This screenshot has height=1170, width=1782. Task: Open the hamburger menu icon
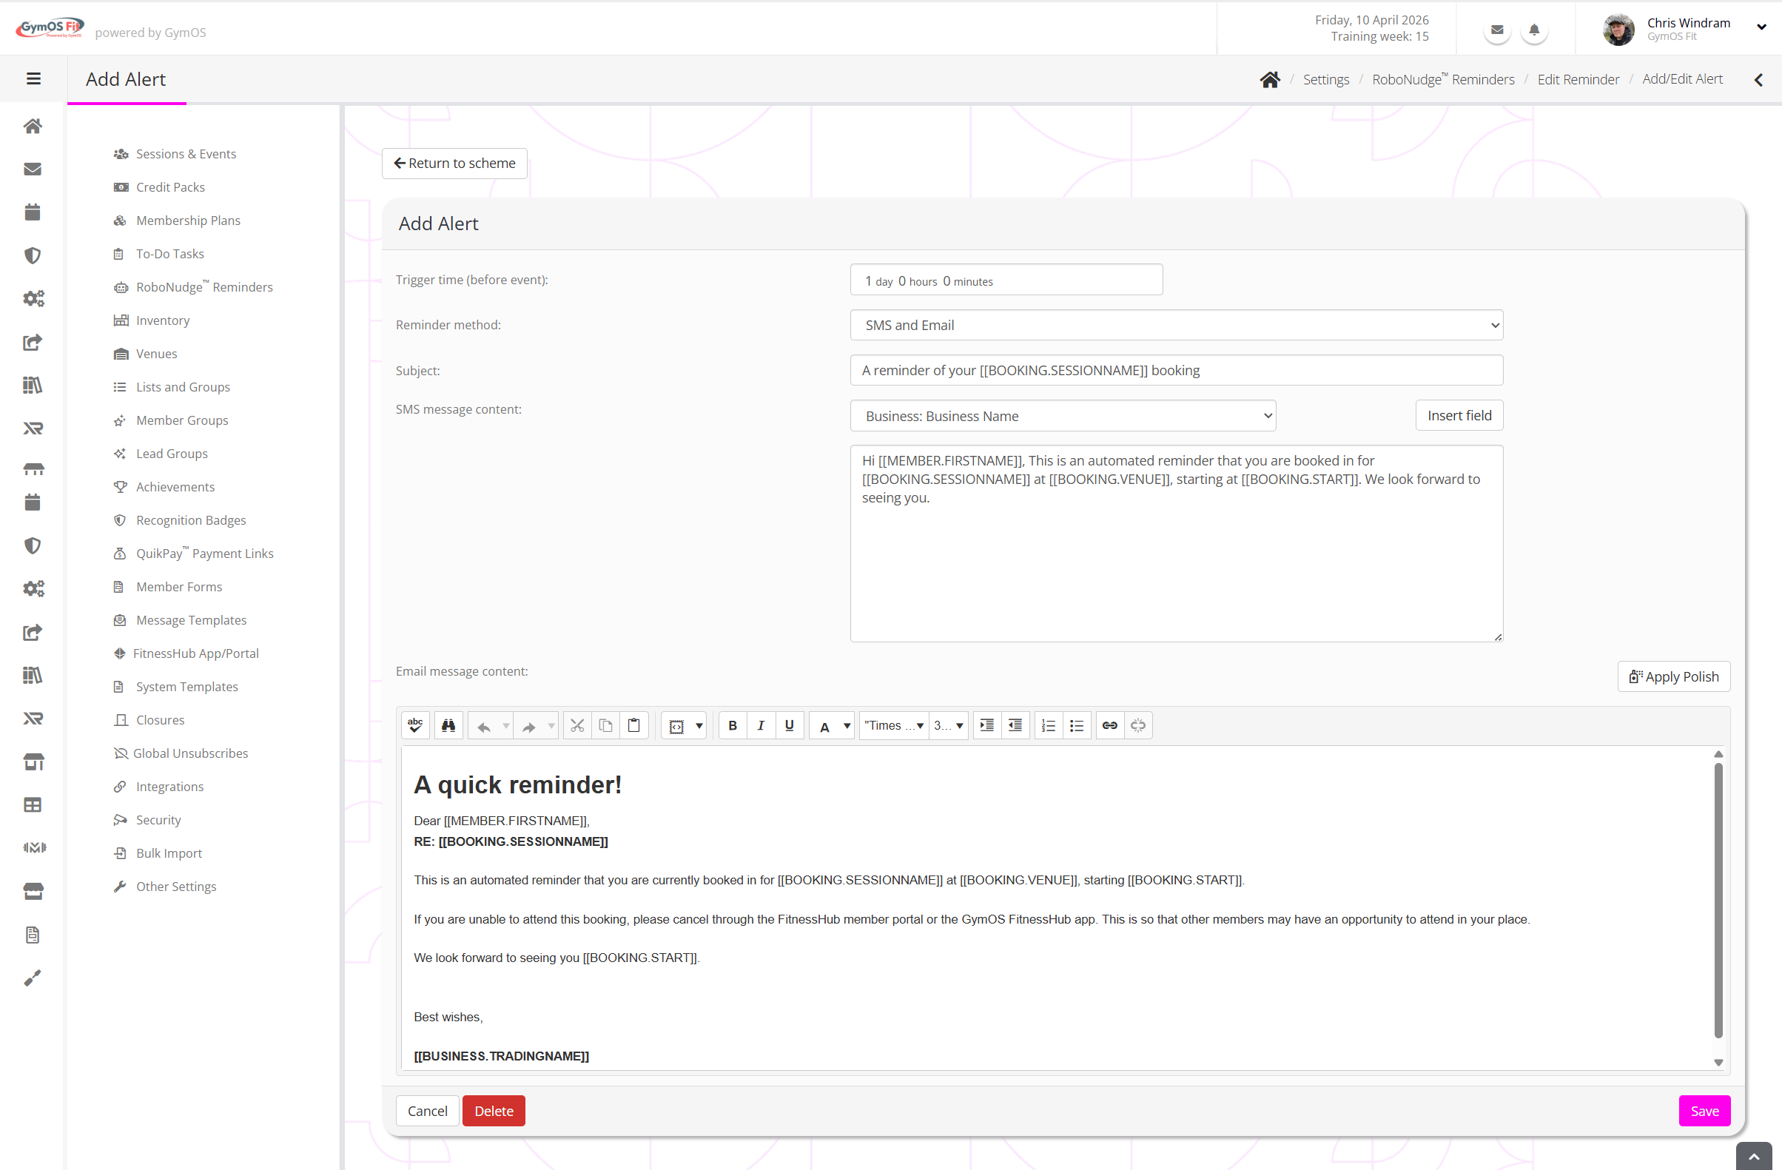pos(33,78)
